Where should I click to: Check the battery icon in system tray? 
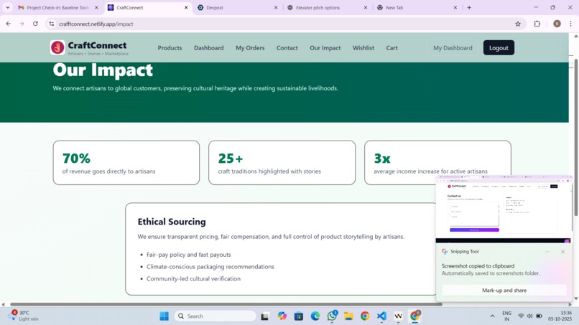539,316
